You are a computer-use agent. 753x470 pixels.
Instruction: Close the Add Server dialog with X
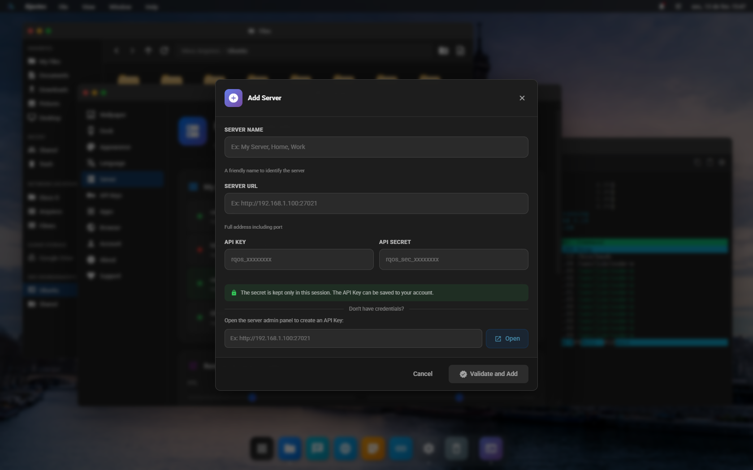pyautogui.click(x=522, y=98)
